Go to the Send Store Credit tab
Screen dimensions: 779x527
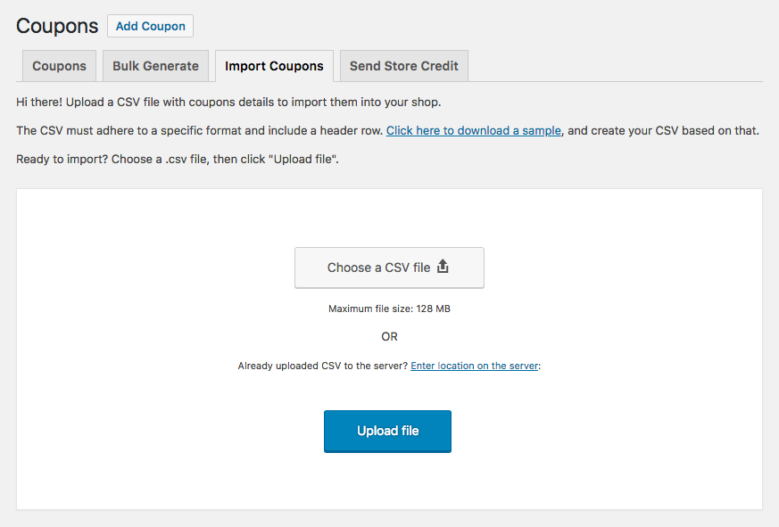404,66
